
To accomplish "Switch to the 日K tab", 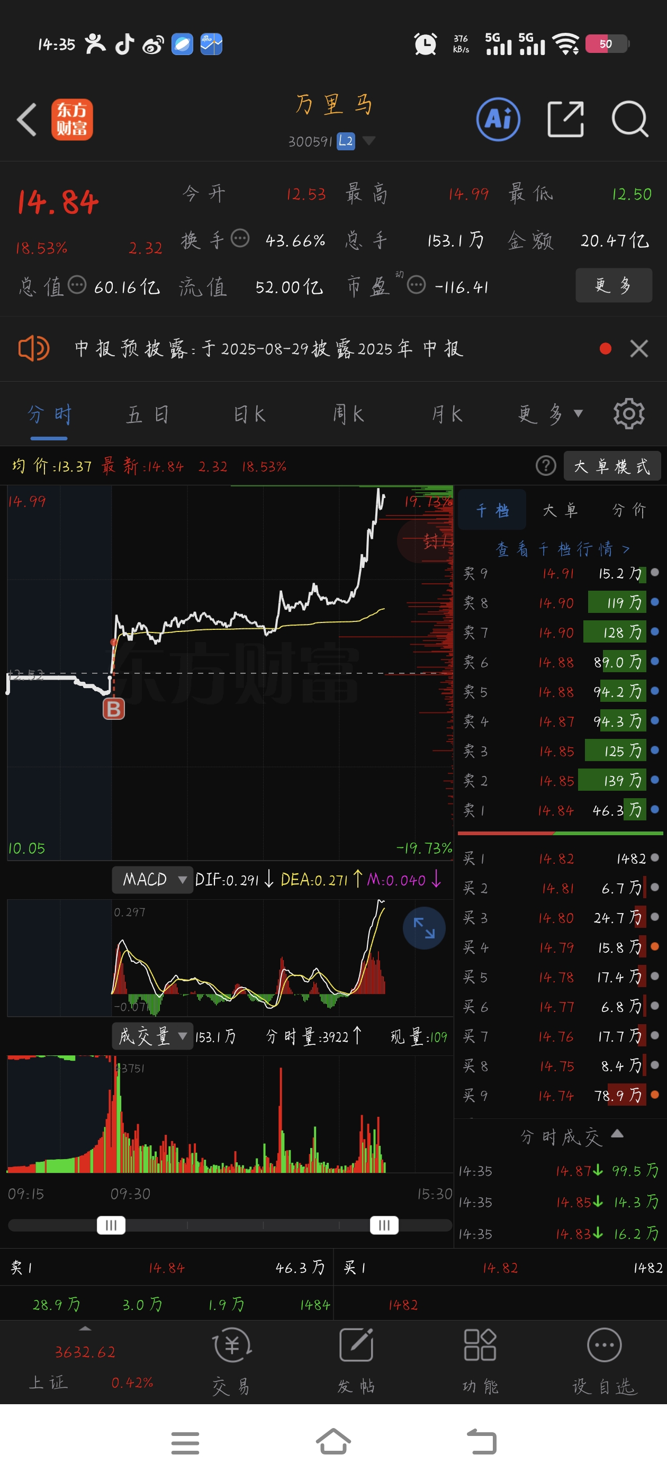I will coord(249,415).
